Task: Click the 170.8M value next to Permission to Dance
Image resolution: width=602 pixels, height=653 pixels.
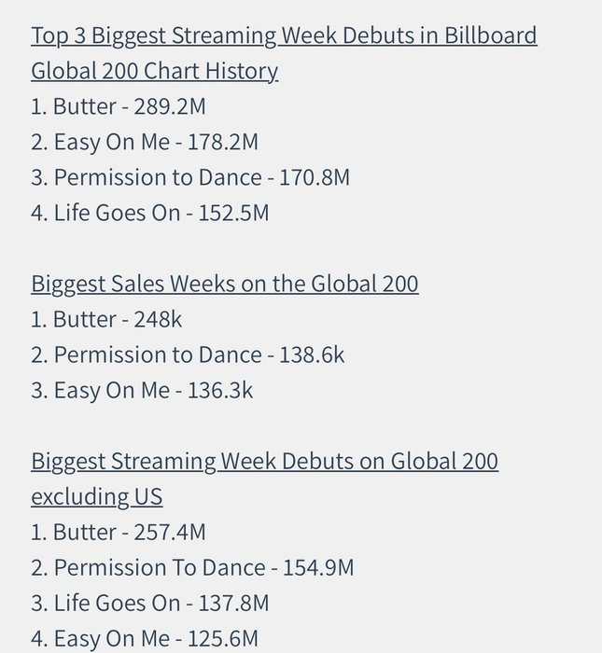Action: click(x=315, y=177)
